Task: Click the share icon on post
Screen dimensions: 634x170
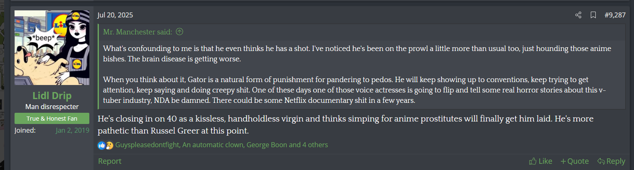Action: click(x=578, y=15)
